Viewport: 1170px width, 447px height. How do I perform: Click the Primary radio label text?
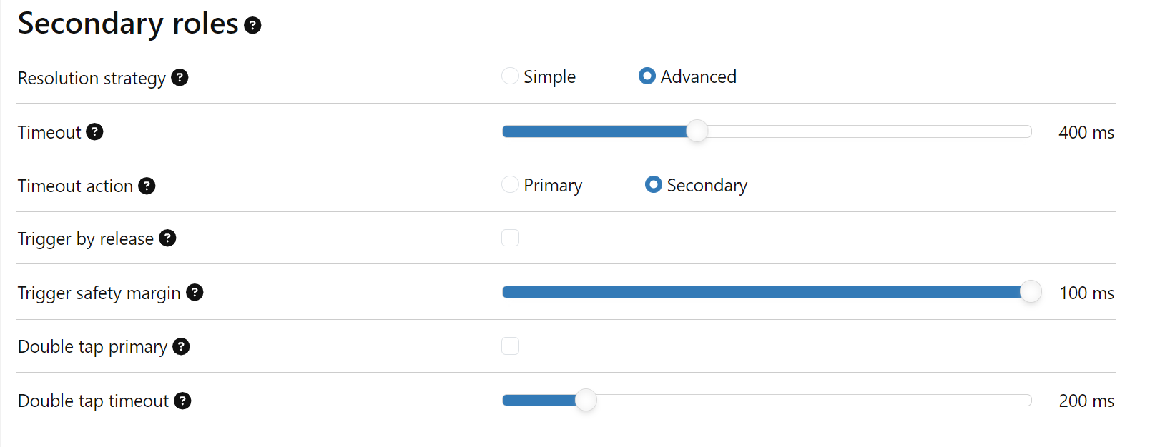pos(553,186)
